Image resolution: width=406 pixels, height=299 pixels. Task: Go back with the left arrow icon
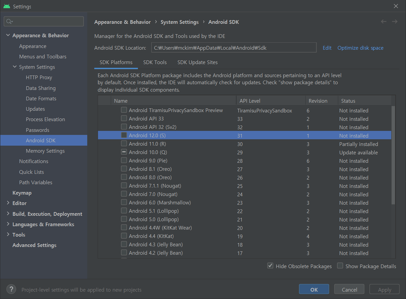click(384, 21)
